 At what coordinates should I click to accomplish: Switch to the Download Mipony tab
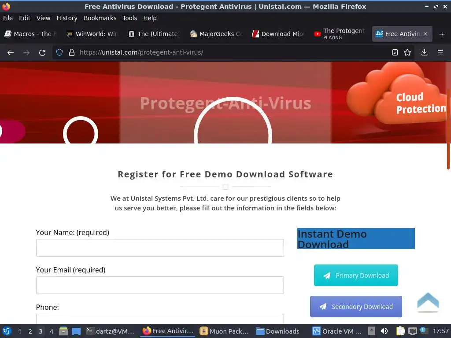click(278, 34)
